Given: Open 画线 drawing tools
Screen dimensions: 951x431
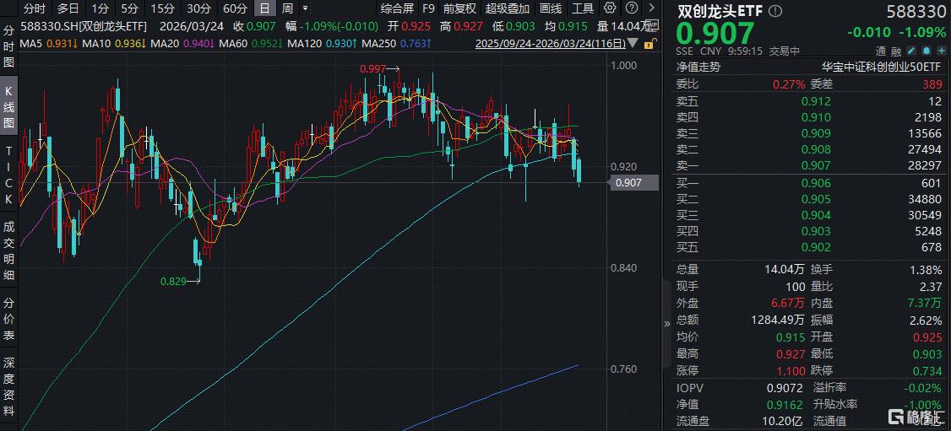Looking at the screenshot, I should click(550, 8).
